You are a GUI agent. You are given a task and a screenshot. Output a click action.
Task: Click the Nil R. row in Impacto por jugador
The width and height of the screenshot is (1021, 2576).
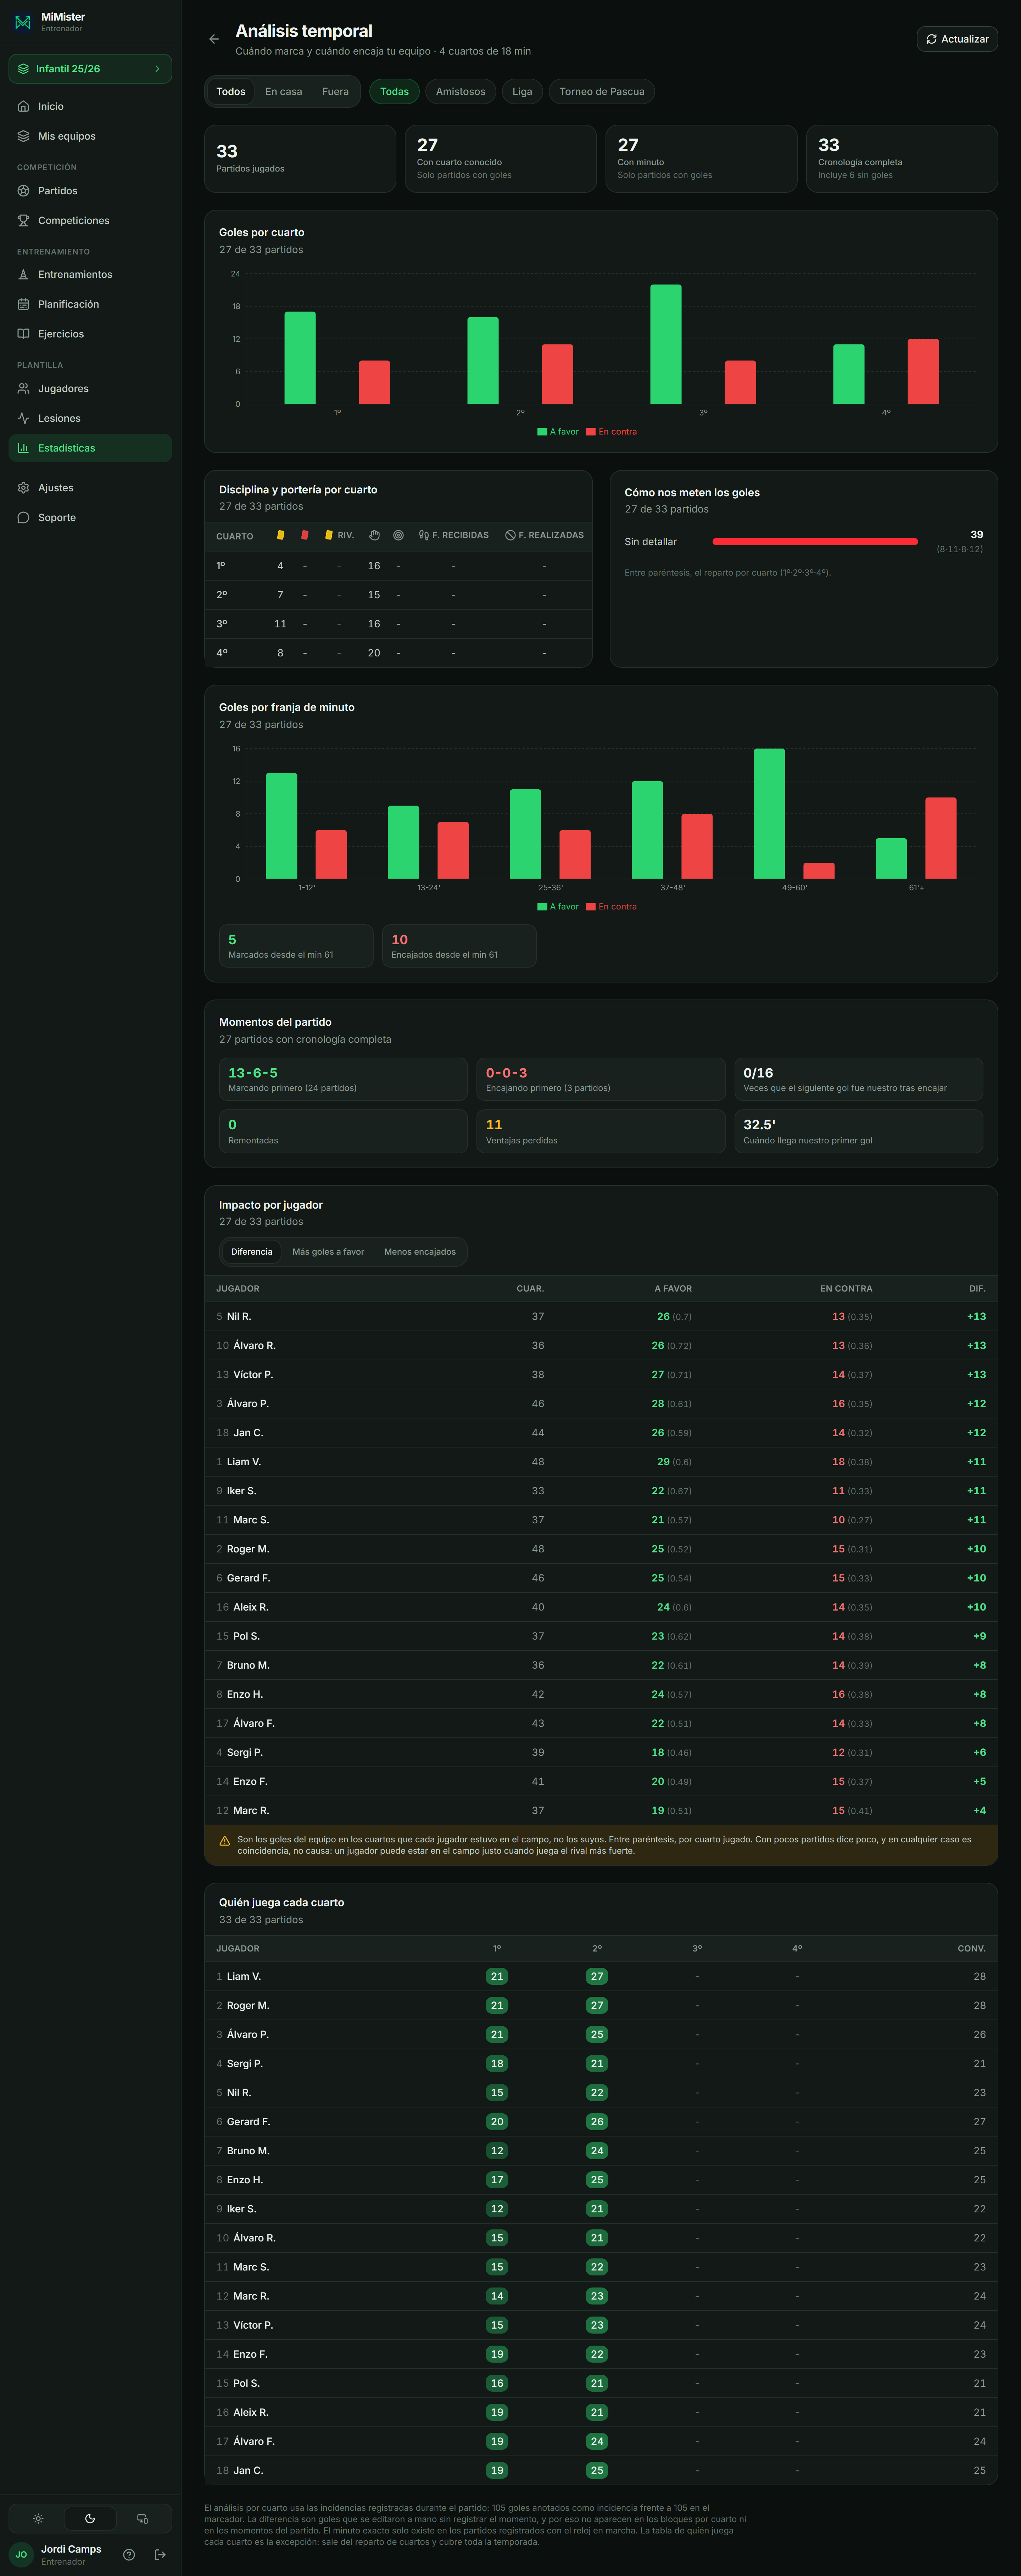pos(601,1317)
